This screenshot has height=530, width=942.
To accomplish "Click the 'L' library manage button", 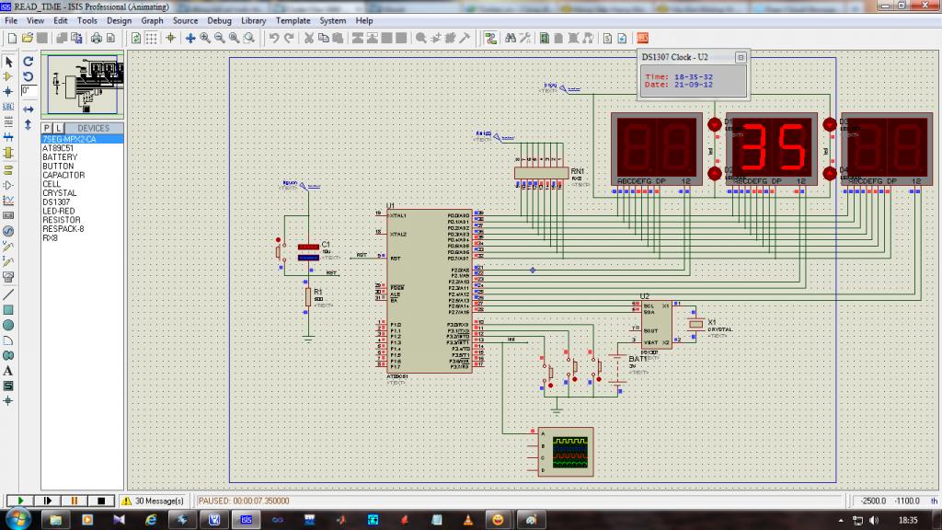I will [x=58, y=128].
